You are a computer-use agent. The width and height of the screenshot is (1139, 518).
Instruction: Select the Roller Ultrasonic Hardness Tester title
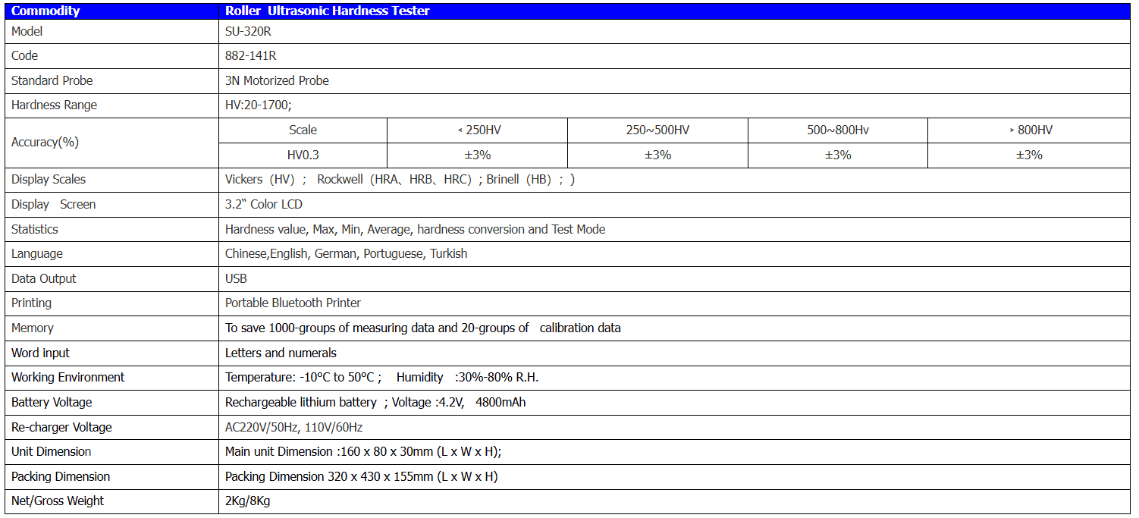point(327,11)
